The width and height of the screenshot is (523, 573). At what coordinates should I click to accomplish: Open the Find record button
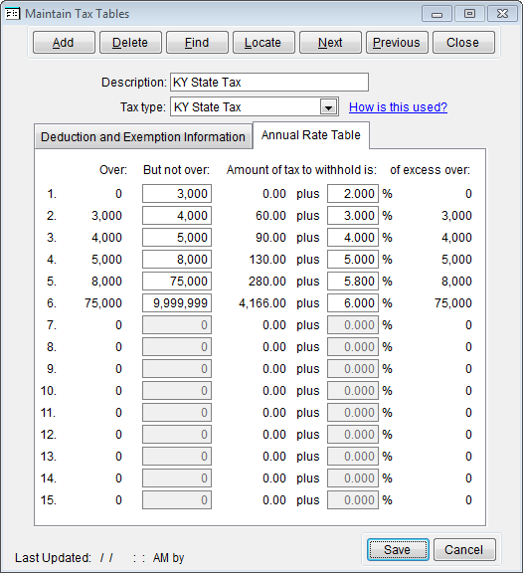[x=197, y=43]
